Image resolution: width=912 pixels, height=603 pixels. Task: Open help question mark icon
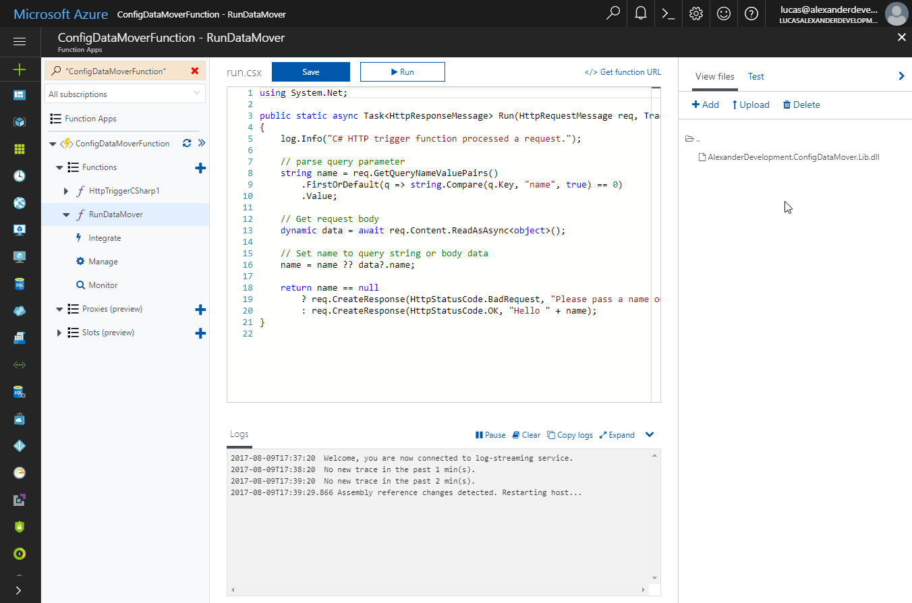click(751, 13)
